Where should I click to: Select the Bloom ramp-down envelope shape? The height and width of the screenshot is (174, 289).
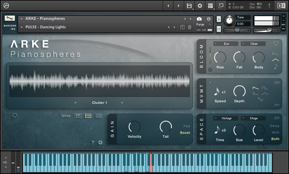[x=275, y=54]
